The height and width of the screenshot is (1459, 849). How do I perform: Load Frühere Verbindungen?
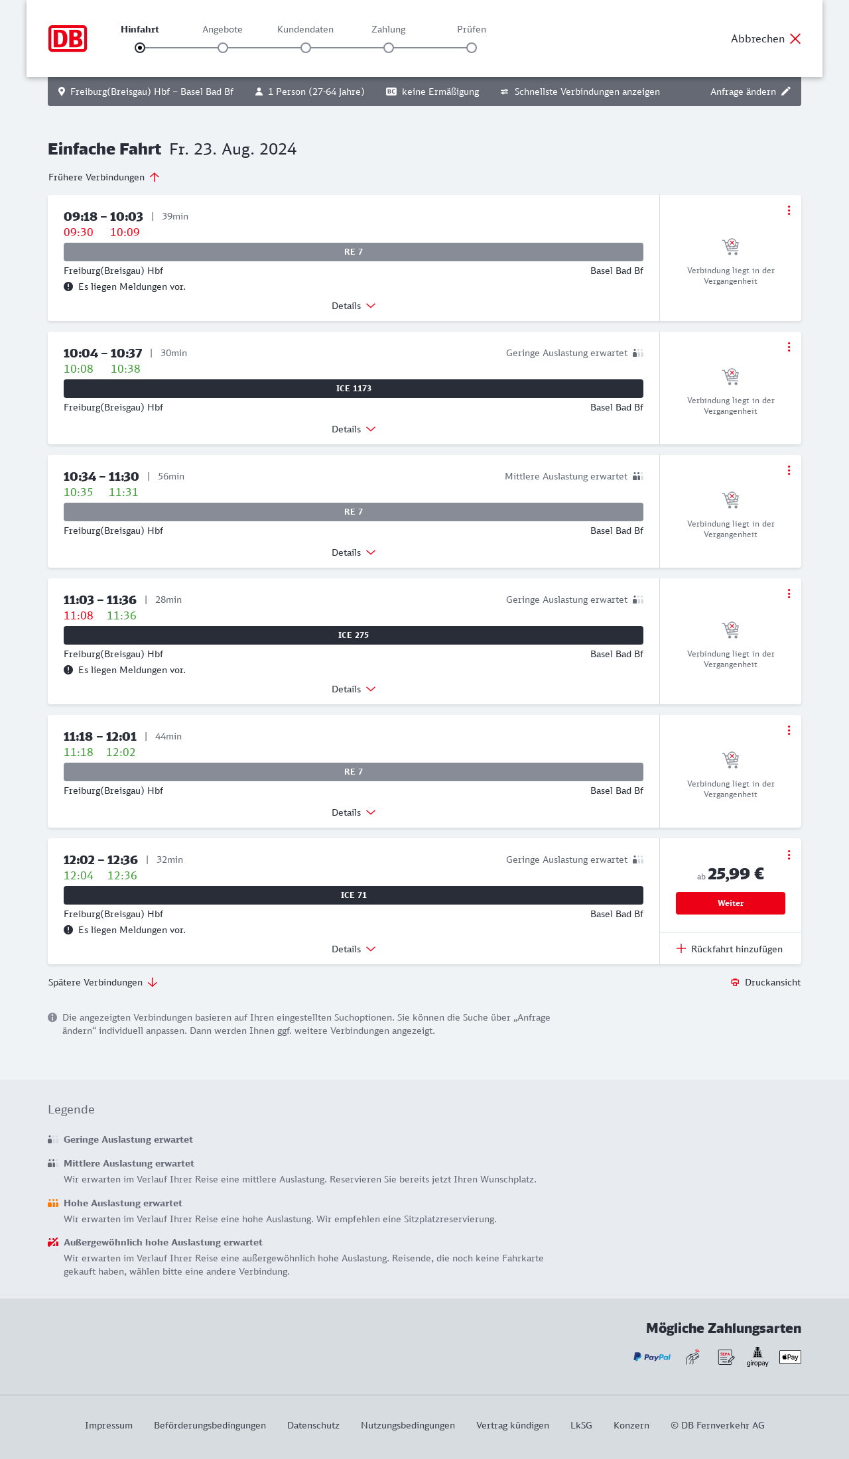click(x=104, y=177)
